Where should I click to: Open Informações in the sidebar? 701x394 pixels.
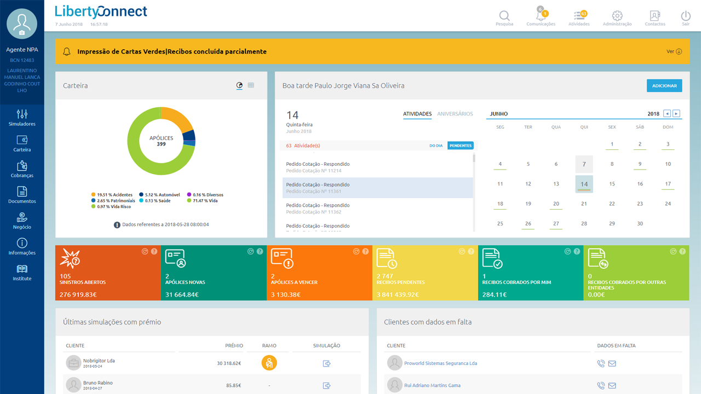click(x=22, y=246)
